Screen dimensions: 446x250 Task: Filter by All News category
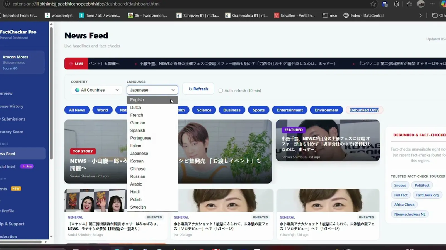tap(77, 110)
